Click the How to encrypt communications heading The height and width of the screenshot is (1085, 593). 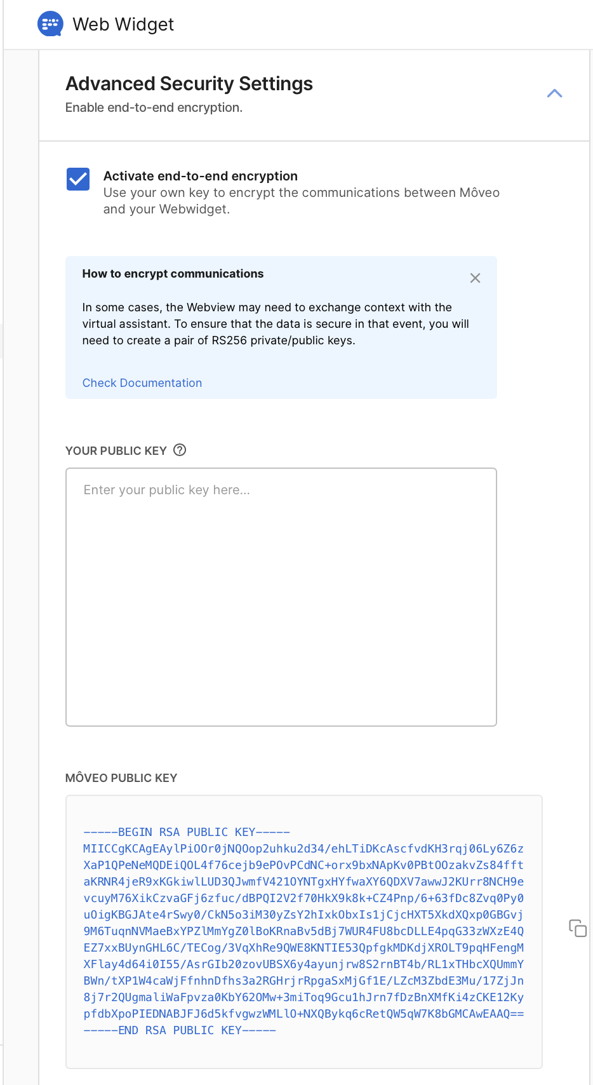(x=173, y=274)
